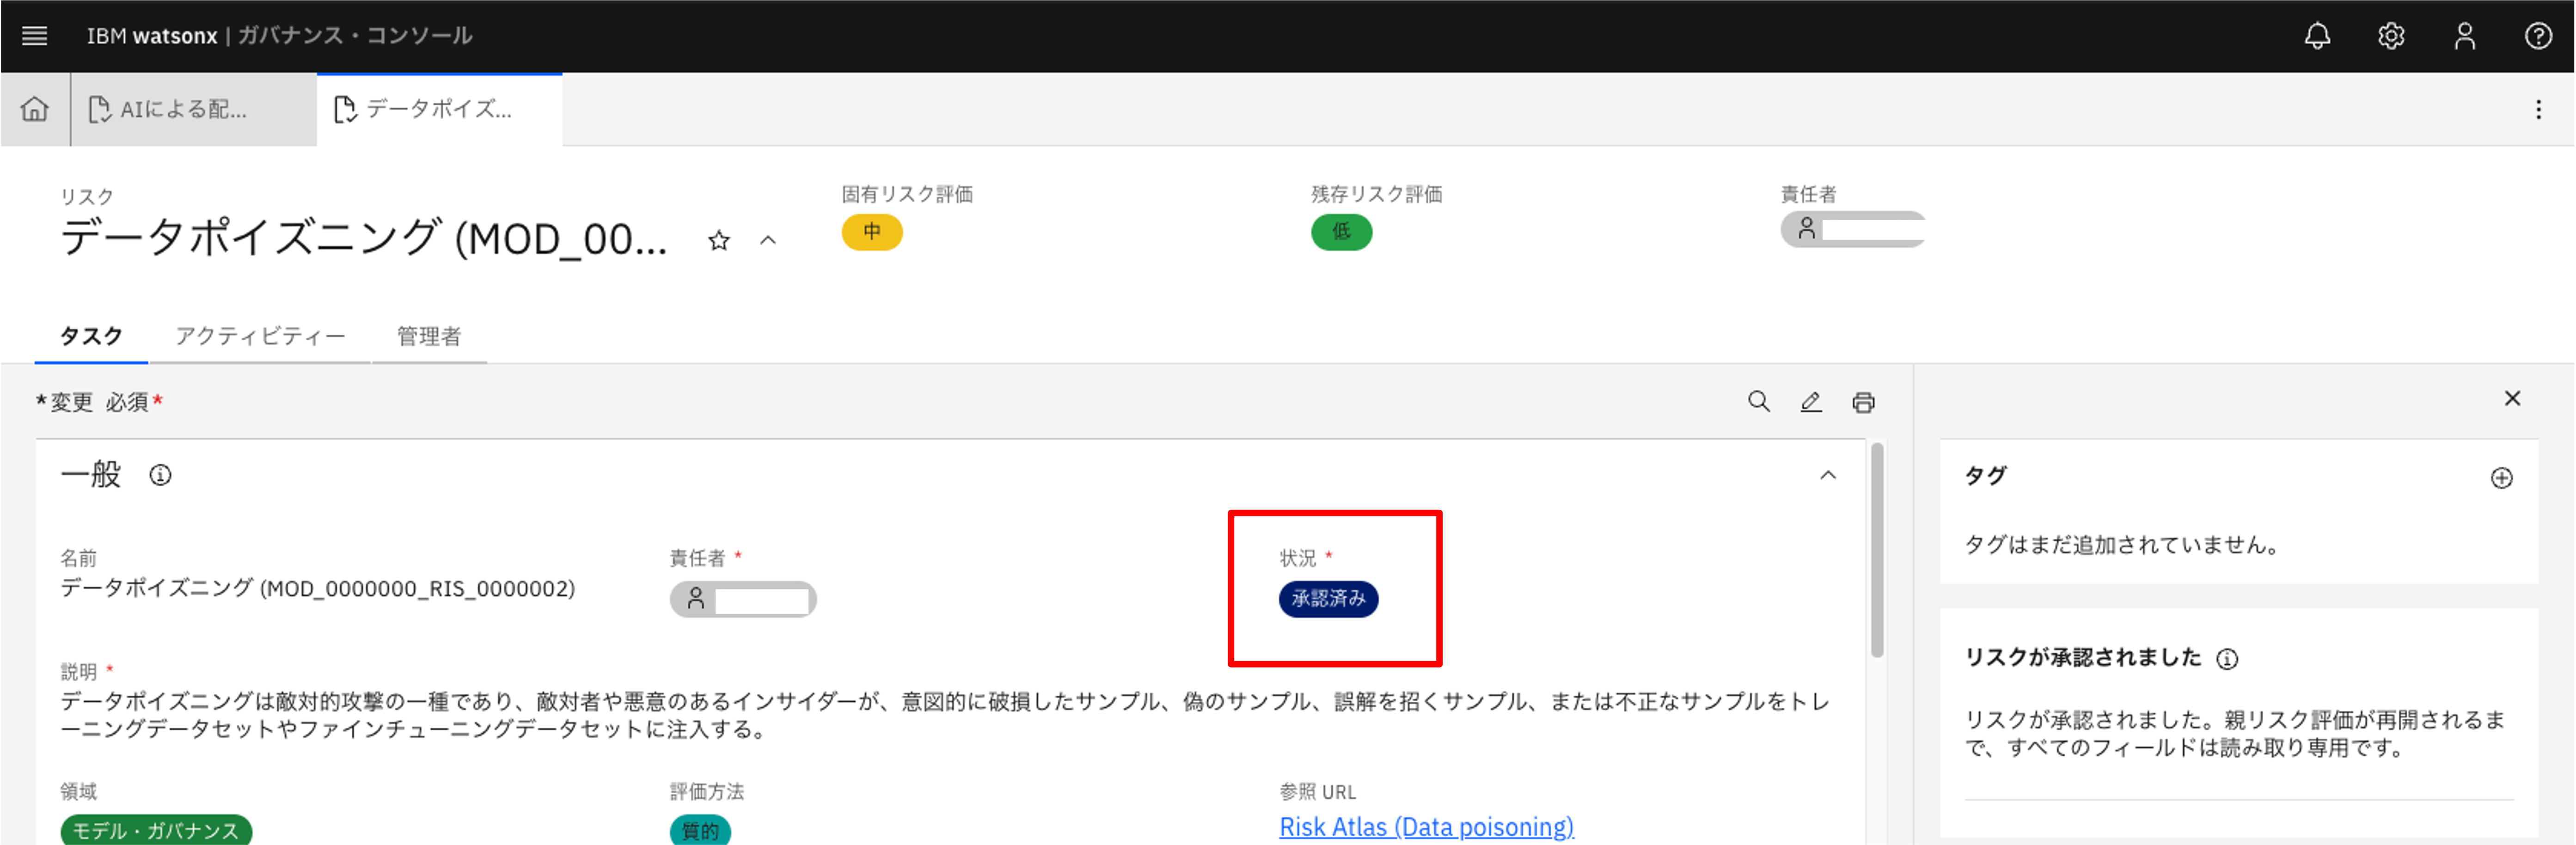Viewport: 2576px width, 845px height.
Task: Open the notifications bell
Action: tap(2317, 36)
